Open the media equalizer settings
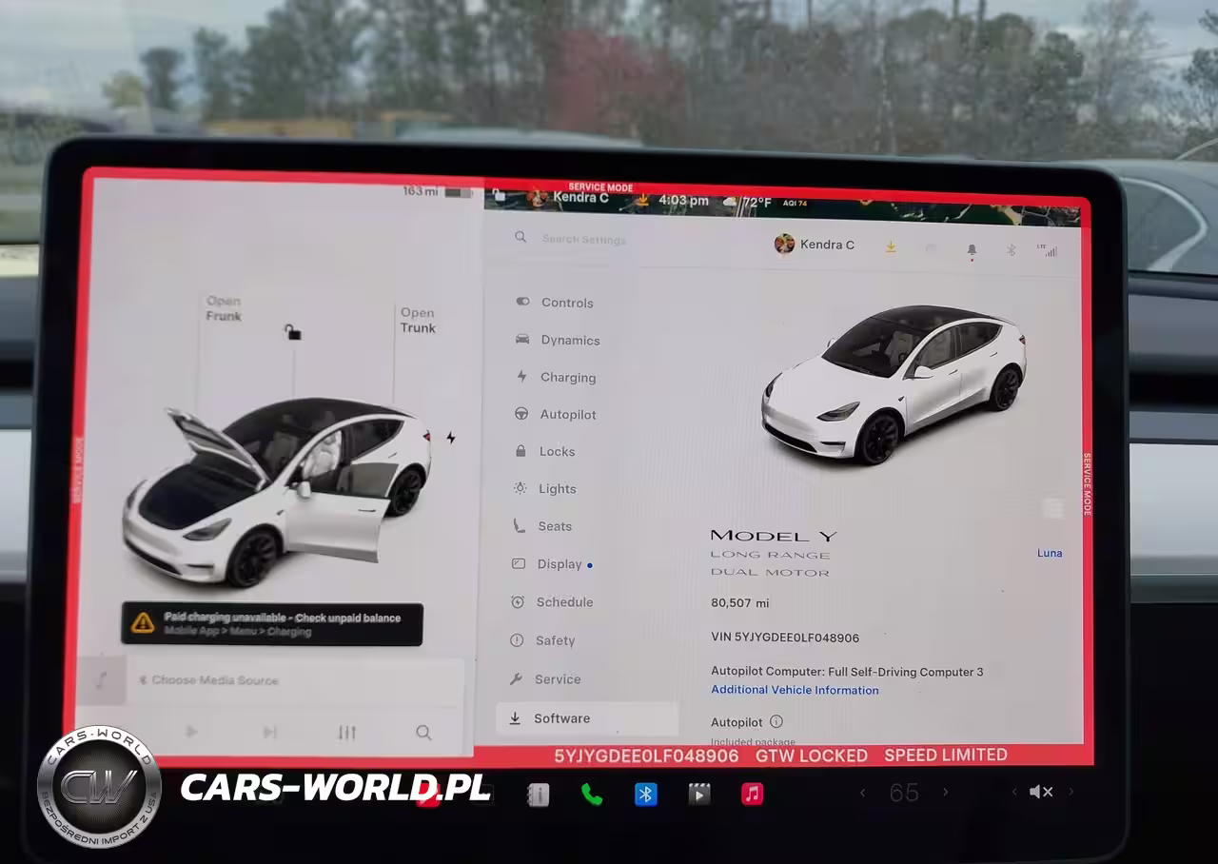The height and width of the screenshot is (864, 1218). [x=347, y=733]
